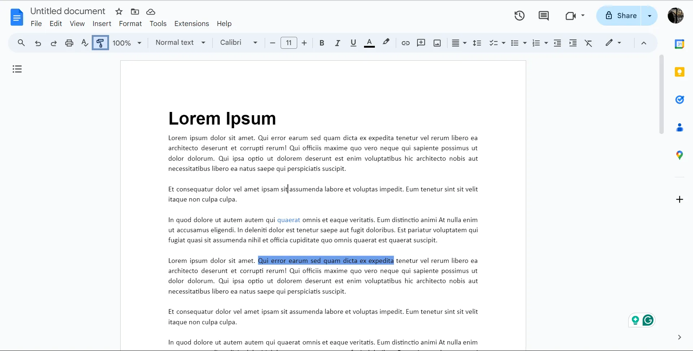Follow the quaerat hyperlink

point(289,220)
